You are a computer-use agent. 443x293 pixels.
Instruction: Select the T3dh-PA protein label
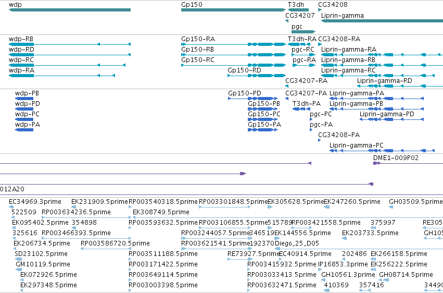307,104
